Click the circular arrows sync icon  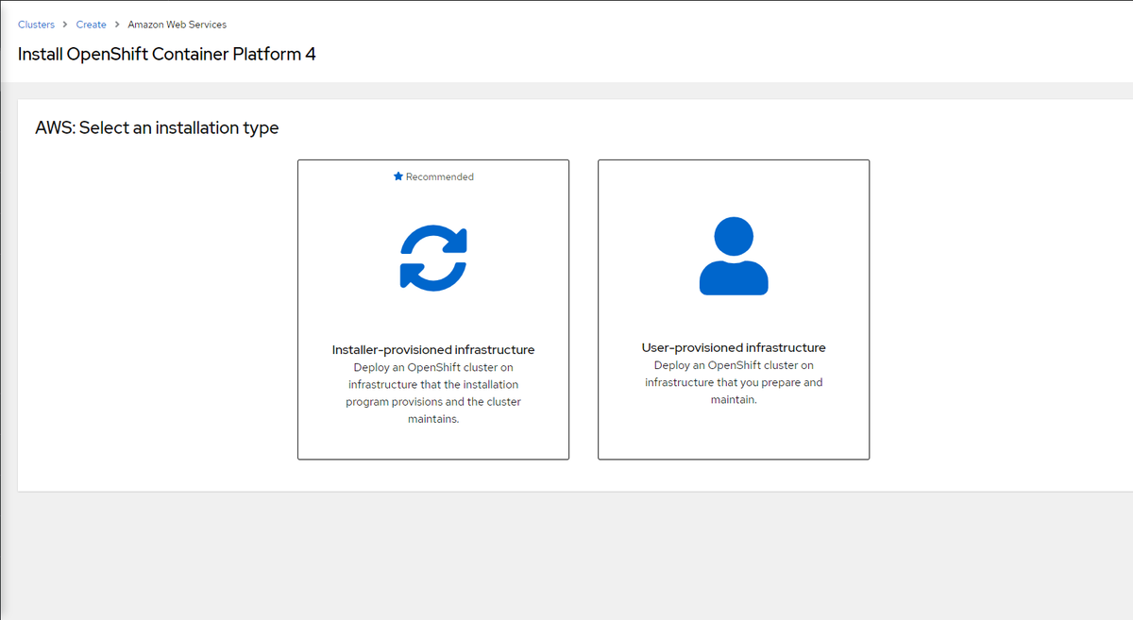pos(433,257)
